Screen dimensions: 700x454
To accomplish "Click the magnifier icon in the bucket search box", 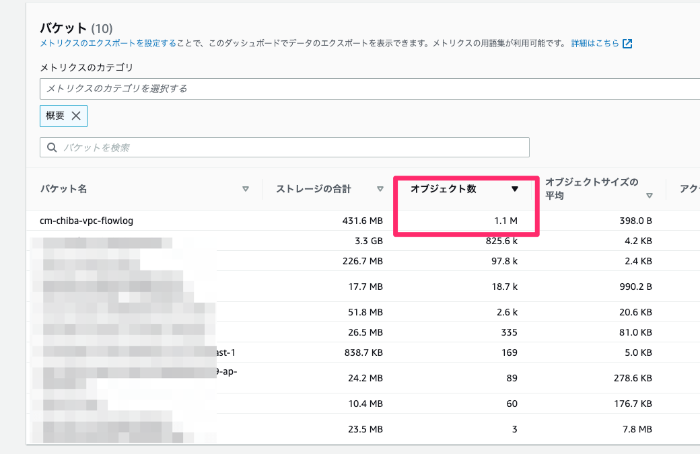I will 52,147.
